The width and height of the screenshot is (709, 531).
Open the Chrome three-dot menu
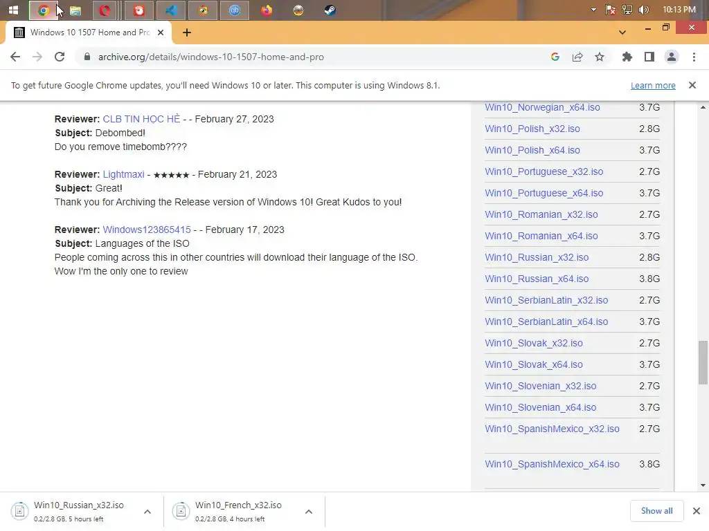tap(694, 57)
